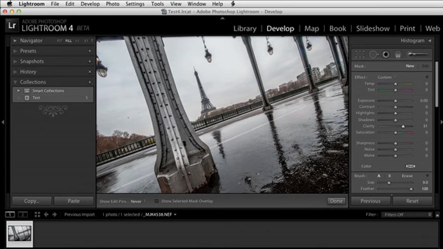Add a new preset with plus icon
This screenshot has width=443, height=249.
tap(90, 51)
